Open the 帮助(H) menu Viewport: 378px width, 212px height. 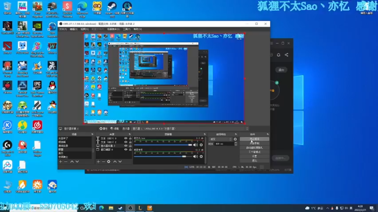tap(137, 29)
